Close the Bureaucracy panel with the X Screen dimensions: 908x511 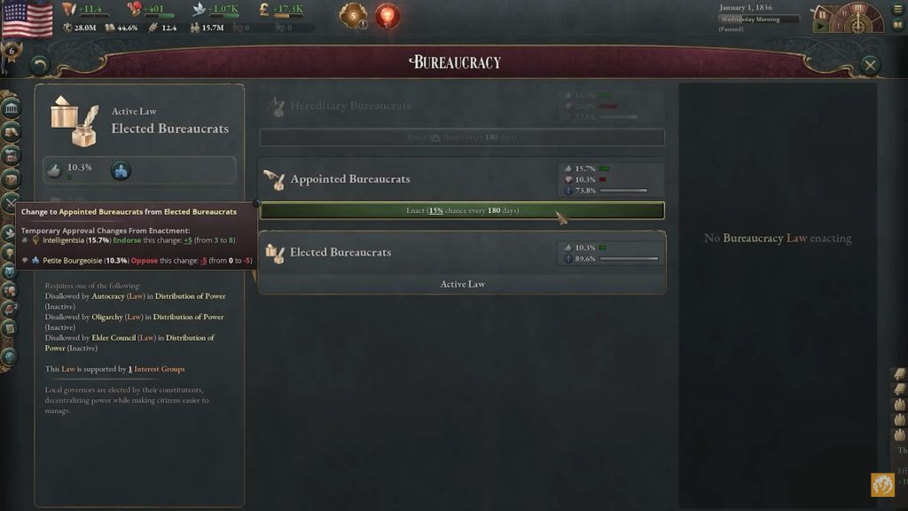point(870,65)
